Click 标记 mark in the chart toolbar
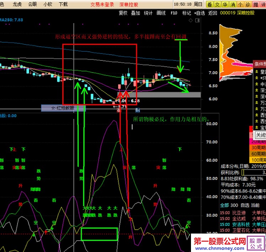The height and width of the screenshot is (252, 266). [x=187, y=13]
